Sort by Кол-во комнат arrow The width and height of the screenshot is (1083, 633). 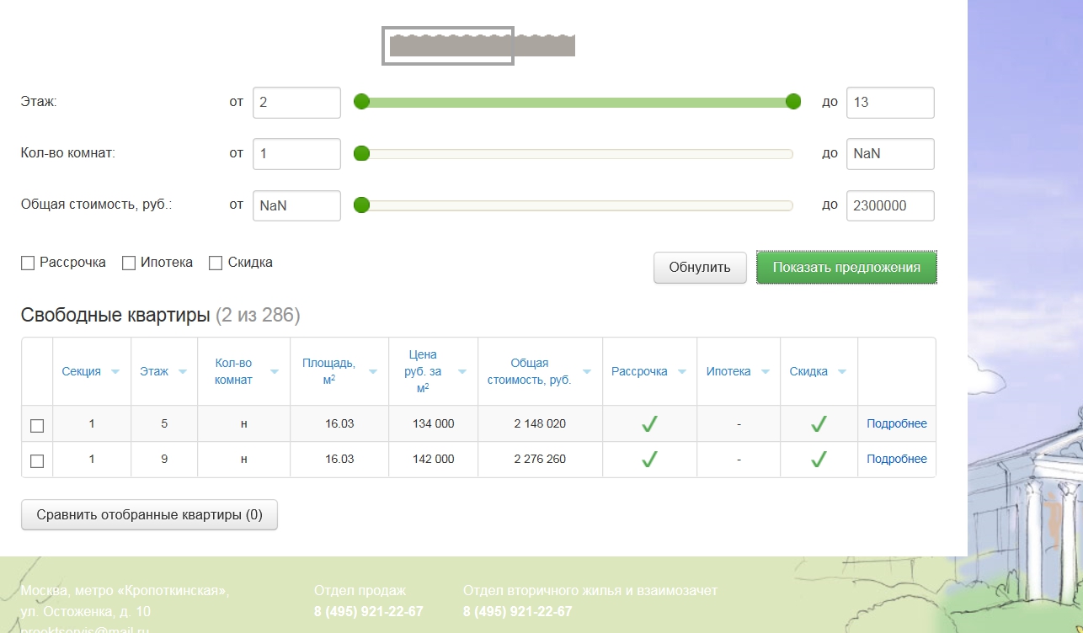[x=275, y=372]
